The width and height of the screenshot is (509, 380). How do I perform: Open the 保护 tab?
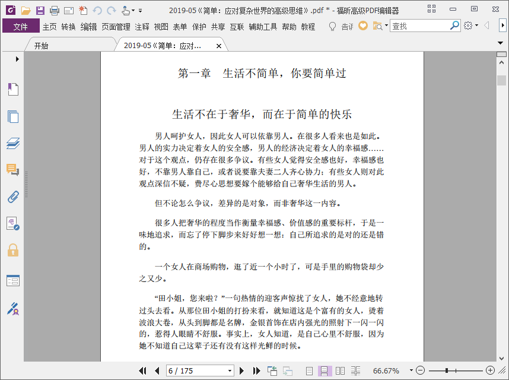pyautogui.click(x=199, y=27)
